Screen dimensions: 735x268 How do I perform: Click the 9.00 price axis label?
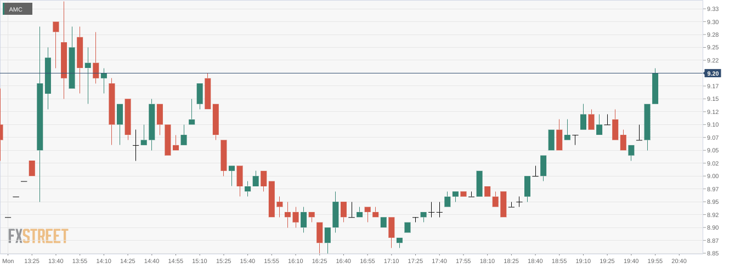point(713,176)
